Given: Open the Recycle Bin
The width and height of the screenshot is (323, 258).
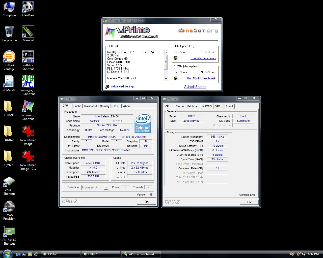Looking at the screenshot, I should pyautogui.click(x=9, y=34).
